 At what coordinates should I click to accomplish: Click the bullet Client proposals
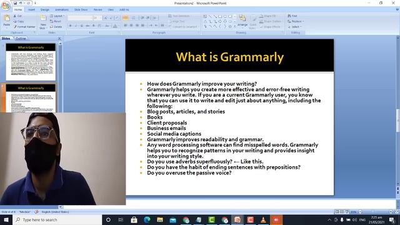pos(167,122)
